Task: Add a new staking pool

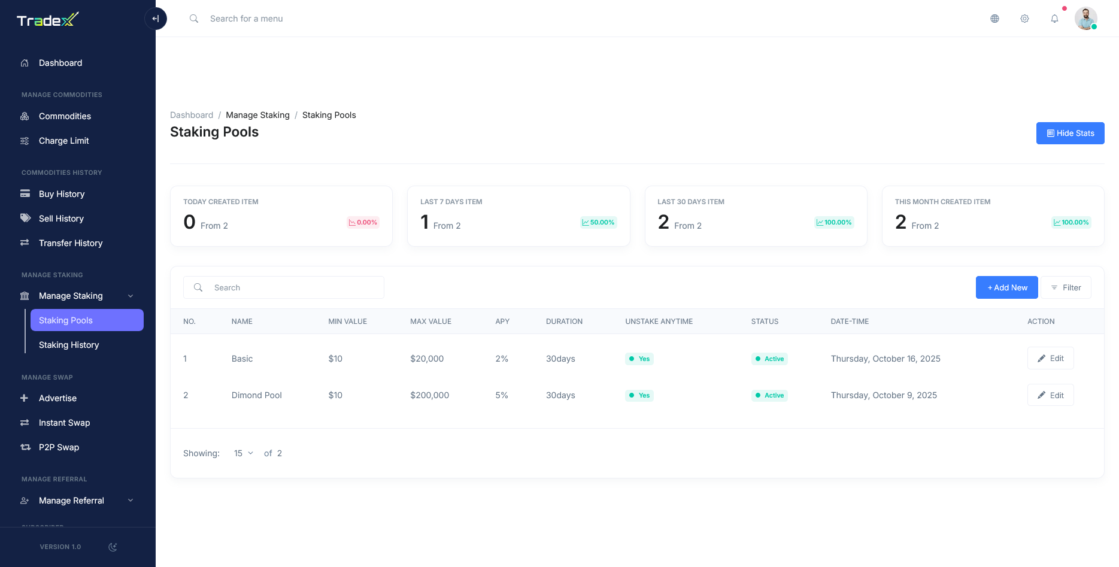Action: [x=1008, y=287]
